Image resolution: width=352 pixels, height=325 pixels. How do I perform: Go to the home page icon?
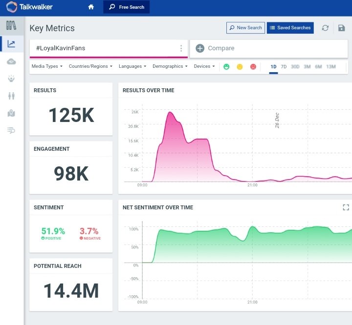click(x=91, y=7)
